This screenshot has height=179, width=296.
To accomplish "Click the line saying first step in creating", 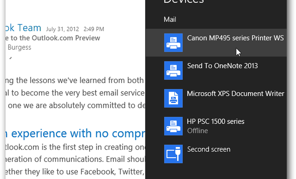I will pyautogui.click(x=75, y=147).
